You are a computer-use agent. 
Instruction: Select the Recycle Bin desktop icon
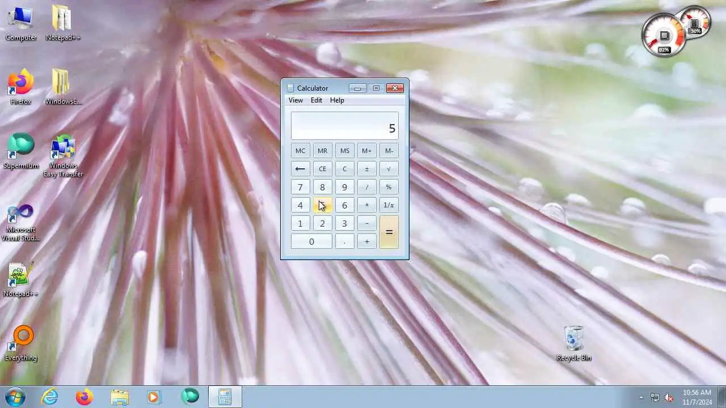574,343
